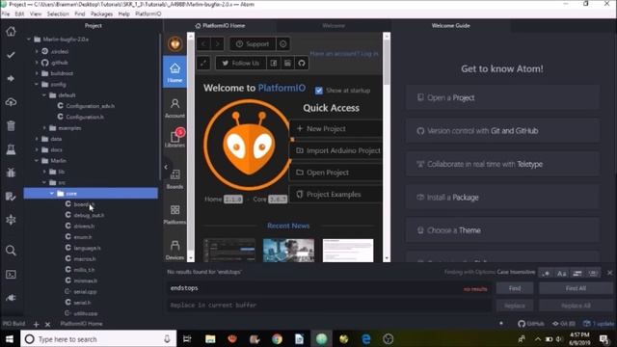Open PlatformIO Home from left toolbar house icon
617x347 pixels.
tap(11, 32)
